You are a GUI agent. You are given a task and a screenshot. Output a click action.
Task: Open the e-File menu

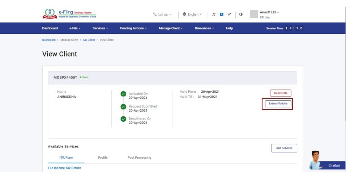point(75,28)
